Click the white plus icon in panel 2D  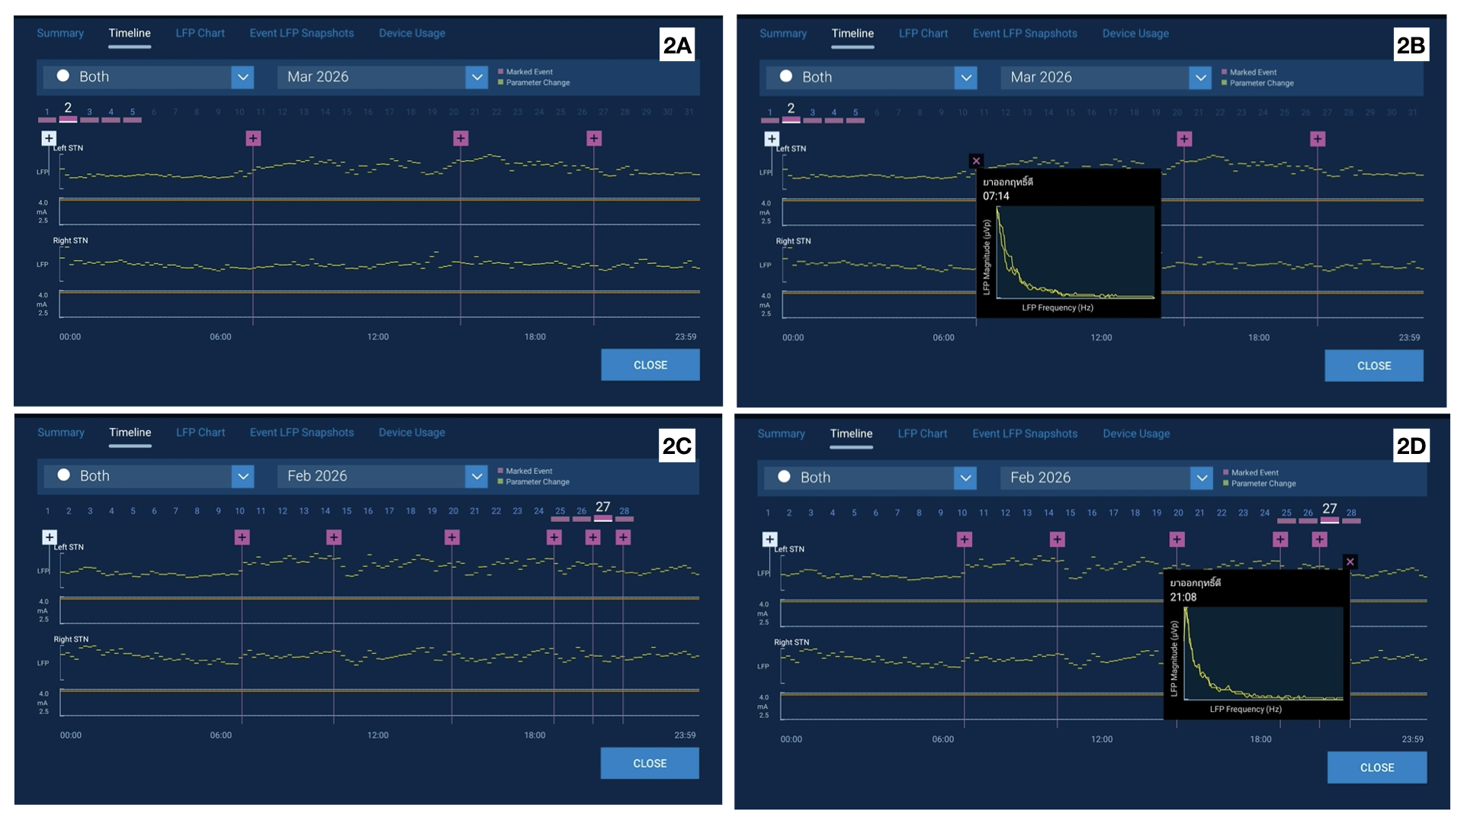[770, 539]
